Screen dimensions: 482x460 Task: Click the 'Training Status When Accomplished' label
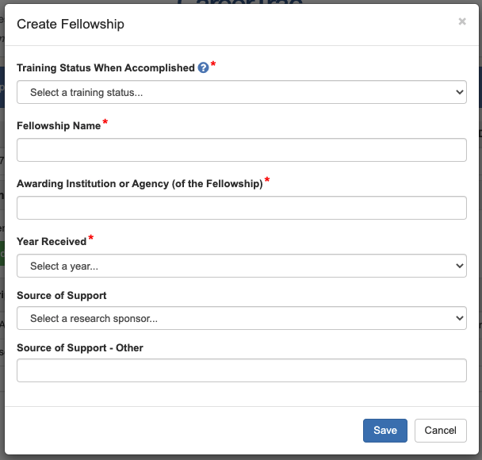click(x=105, y=68)
